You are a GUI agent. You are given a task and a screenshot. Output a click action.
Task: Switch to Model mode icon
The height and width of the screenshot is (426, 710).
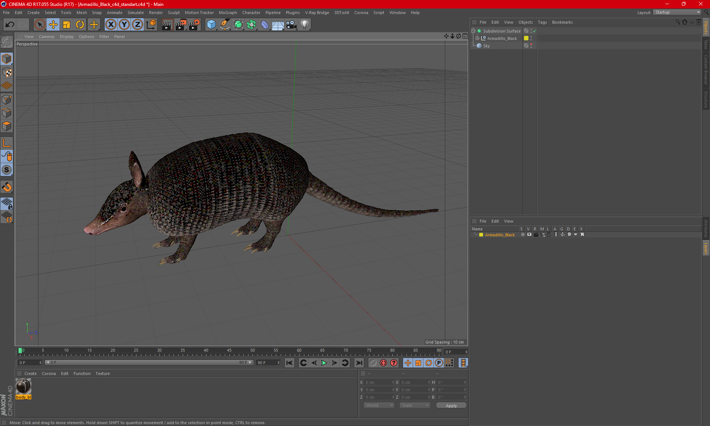pos(7,59)
